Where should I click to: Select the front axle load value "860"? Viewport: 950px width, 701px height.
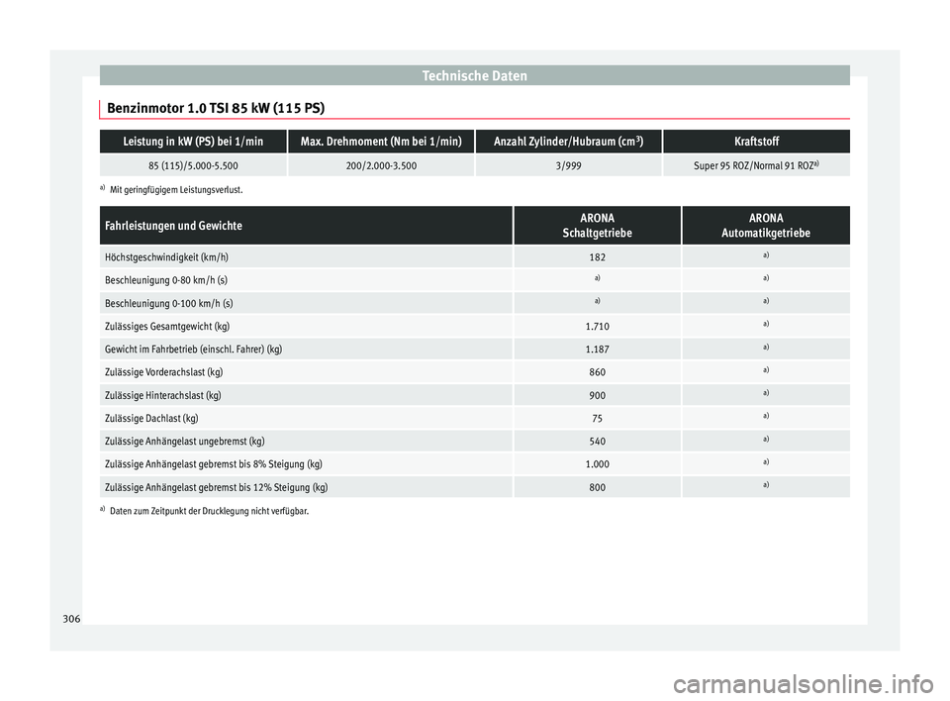(598, 372)
